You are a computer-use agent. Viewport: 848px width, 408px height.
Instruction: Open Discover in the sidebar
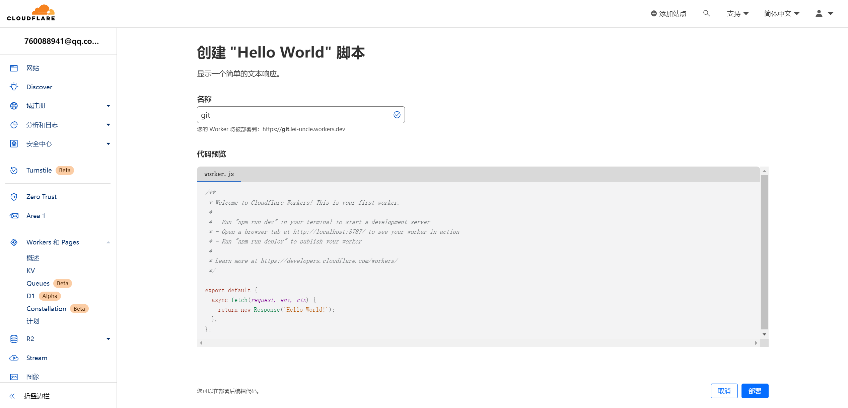39,87
